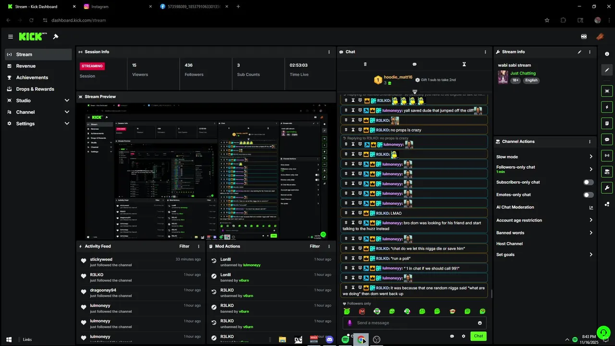Viewport: 615px width, 346px height.
Task: Click the Kick logo
Action: [x=33, y=37]
